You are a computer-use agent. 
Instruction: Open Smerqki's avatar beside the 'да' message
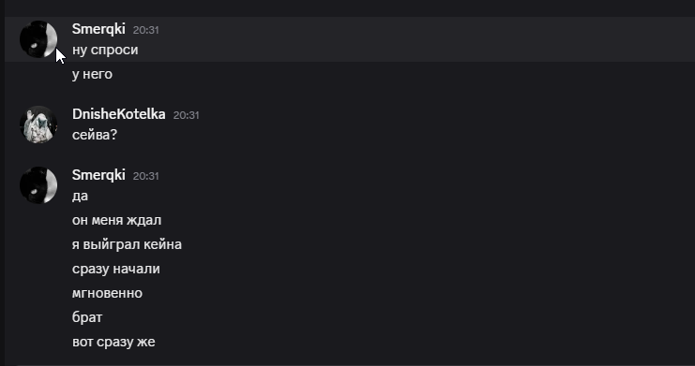coord(38,185)
